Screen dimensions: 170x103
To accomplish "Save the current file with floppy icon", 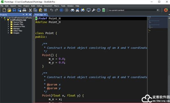I will click(14, 10).
